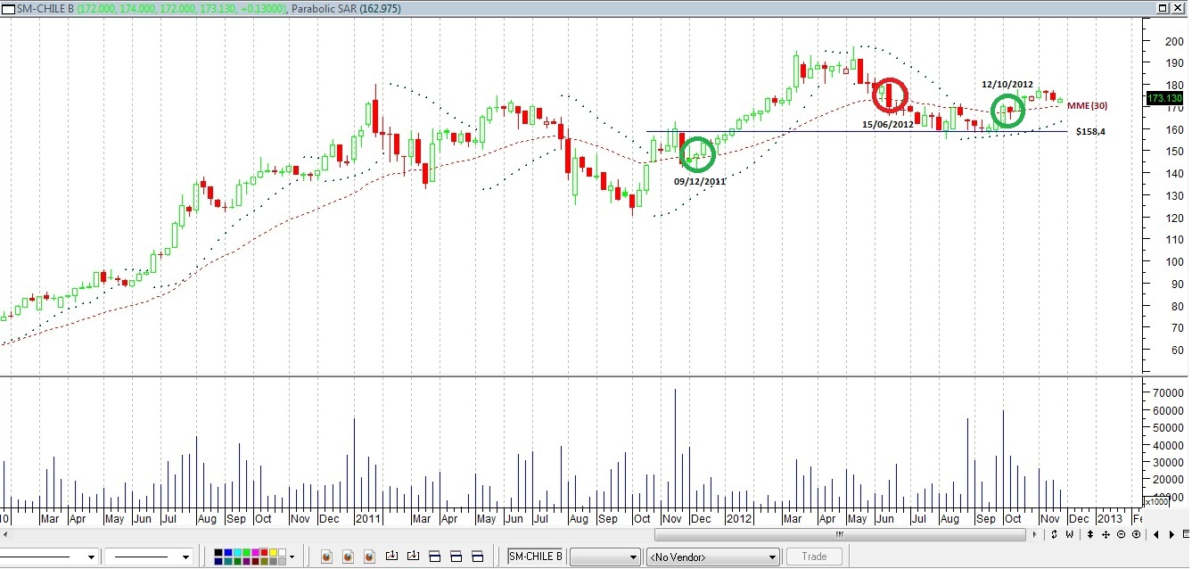The width and height of the screenshot is (1192, 569).
Task: Open the second line weight dropdown
Action: pos(186,557)
